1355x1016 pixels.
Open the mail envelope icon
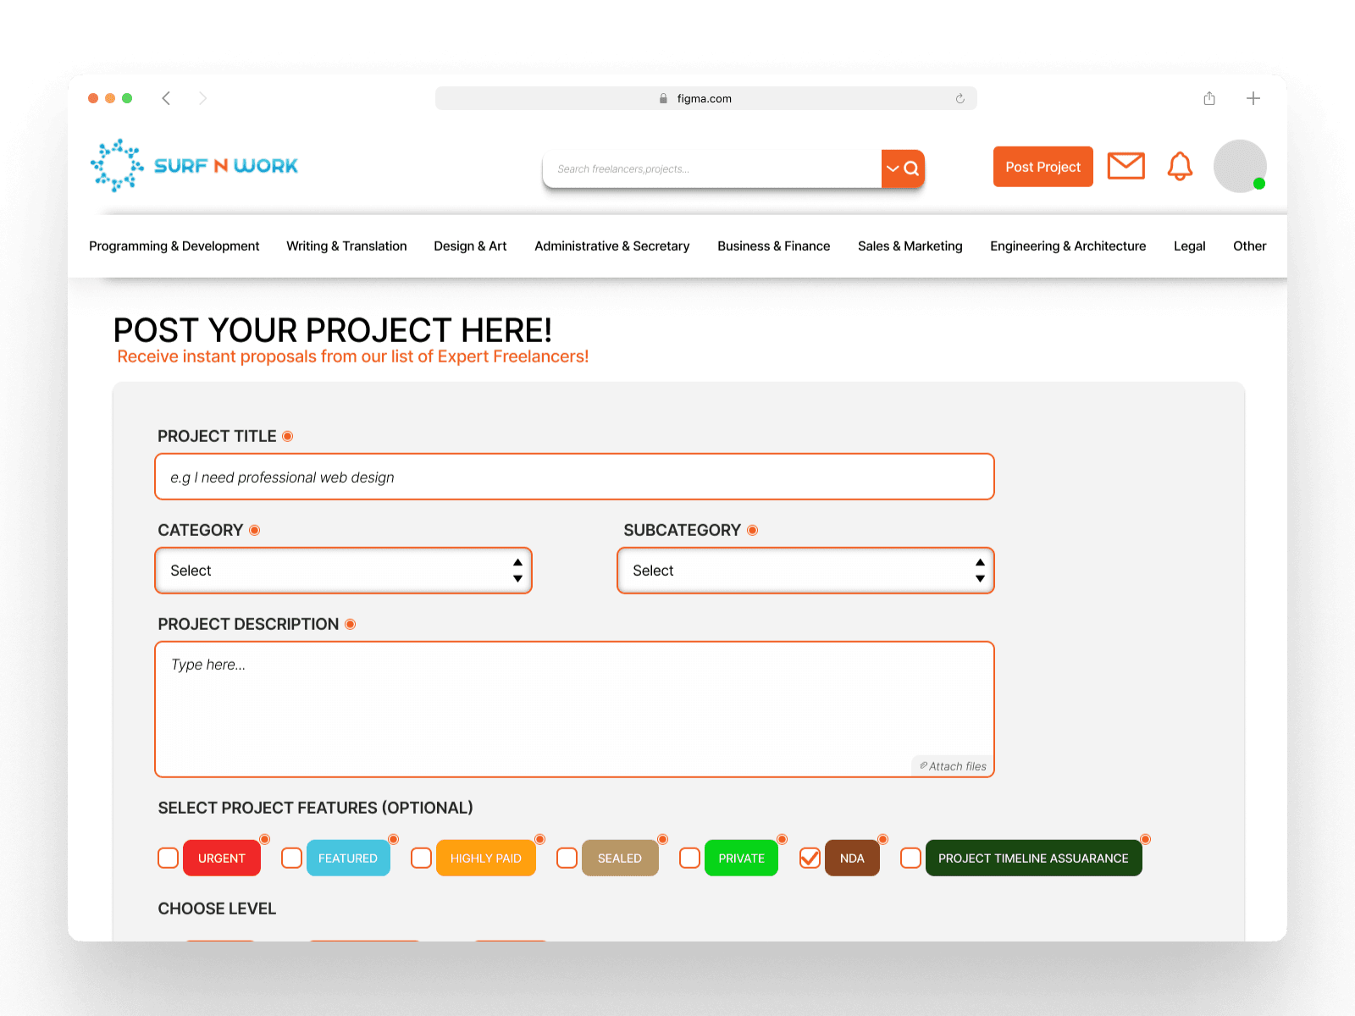[1125, 166]
